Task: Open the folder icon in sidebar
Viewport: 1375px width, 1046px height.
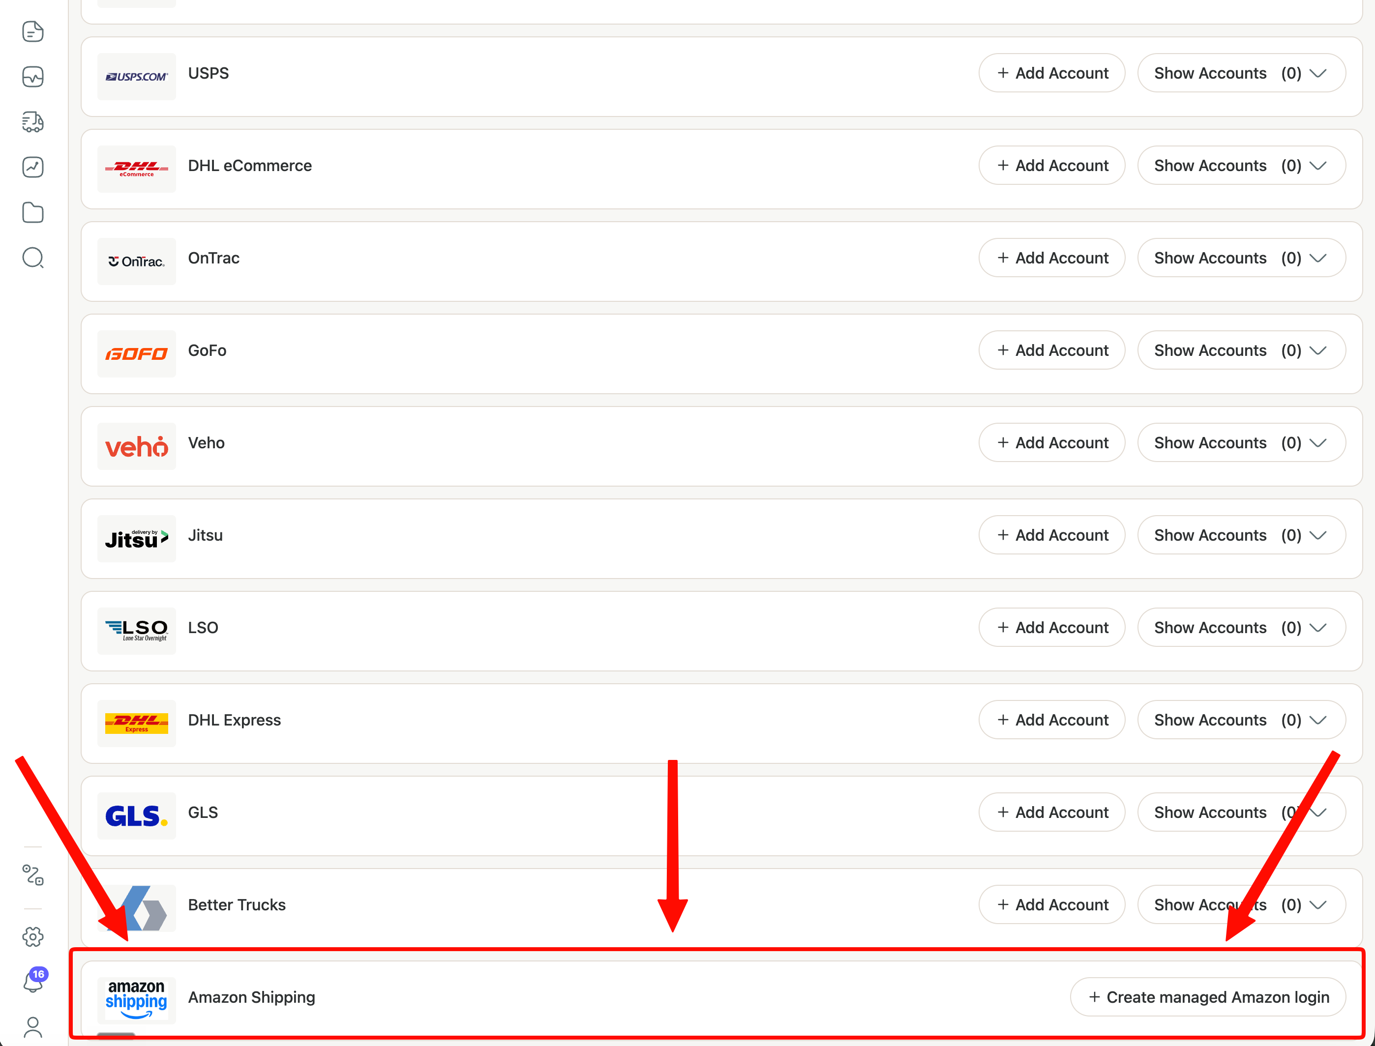Action: (x=33, y=212)
